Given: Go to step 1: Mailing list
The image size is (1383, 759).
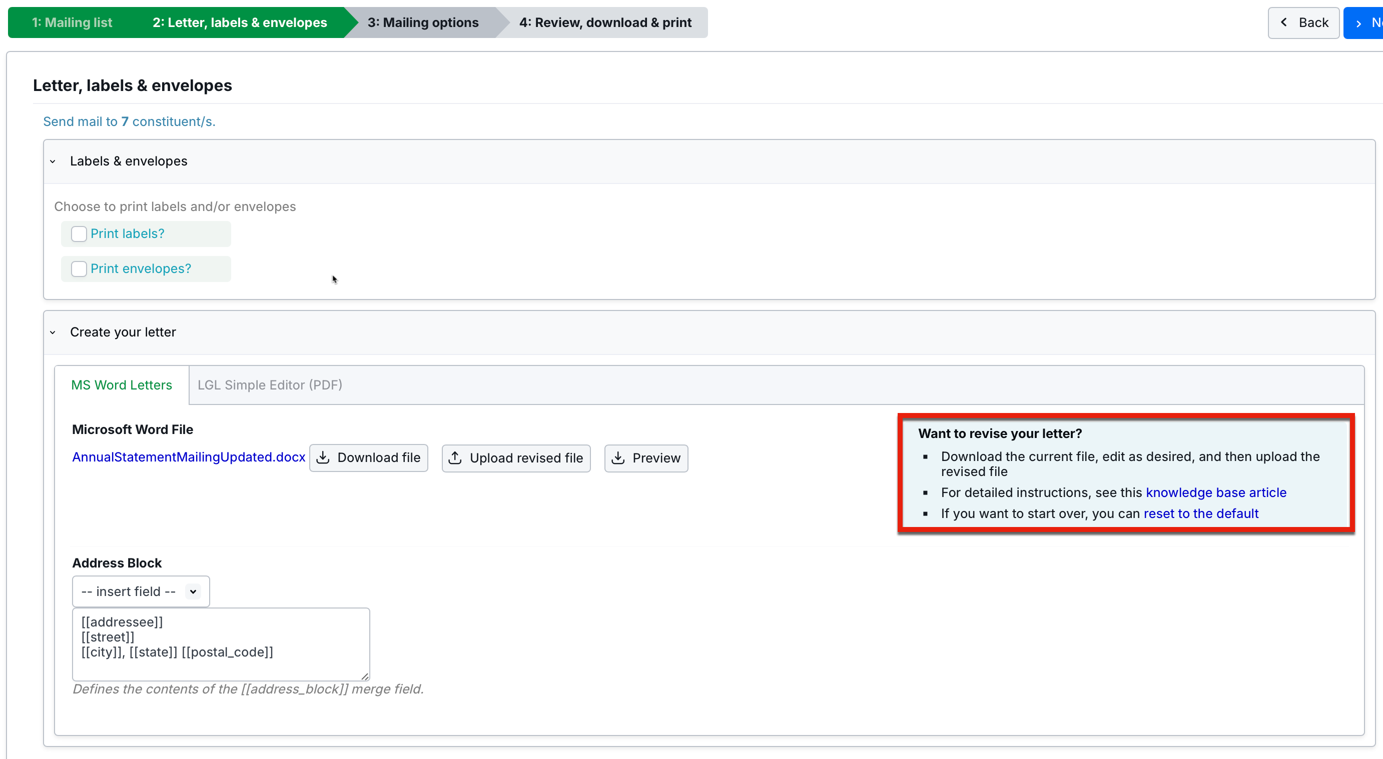Looking at the screenshot, I should click(x=72, y=22).
